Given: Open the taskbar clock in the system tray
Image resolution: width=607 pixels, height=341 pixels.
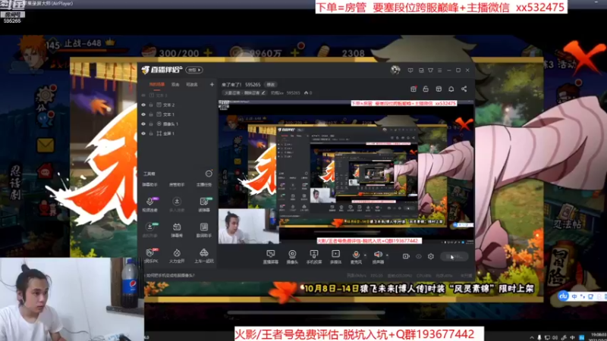Looking at the screenshot, I should (x=599, y=336).
